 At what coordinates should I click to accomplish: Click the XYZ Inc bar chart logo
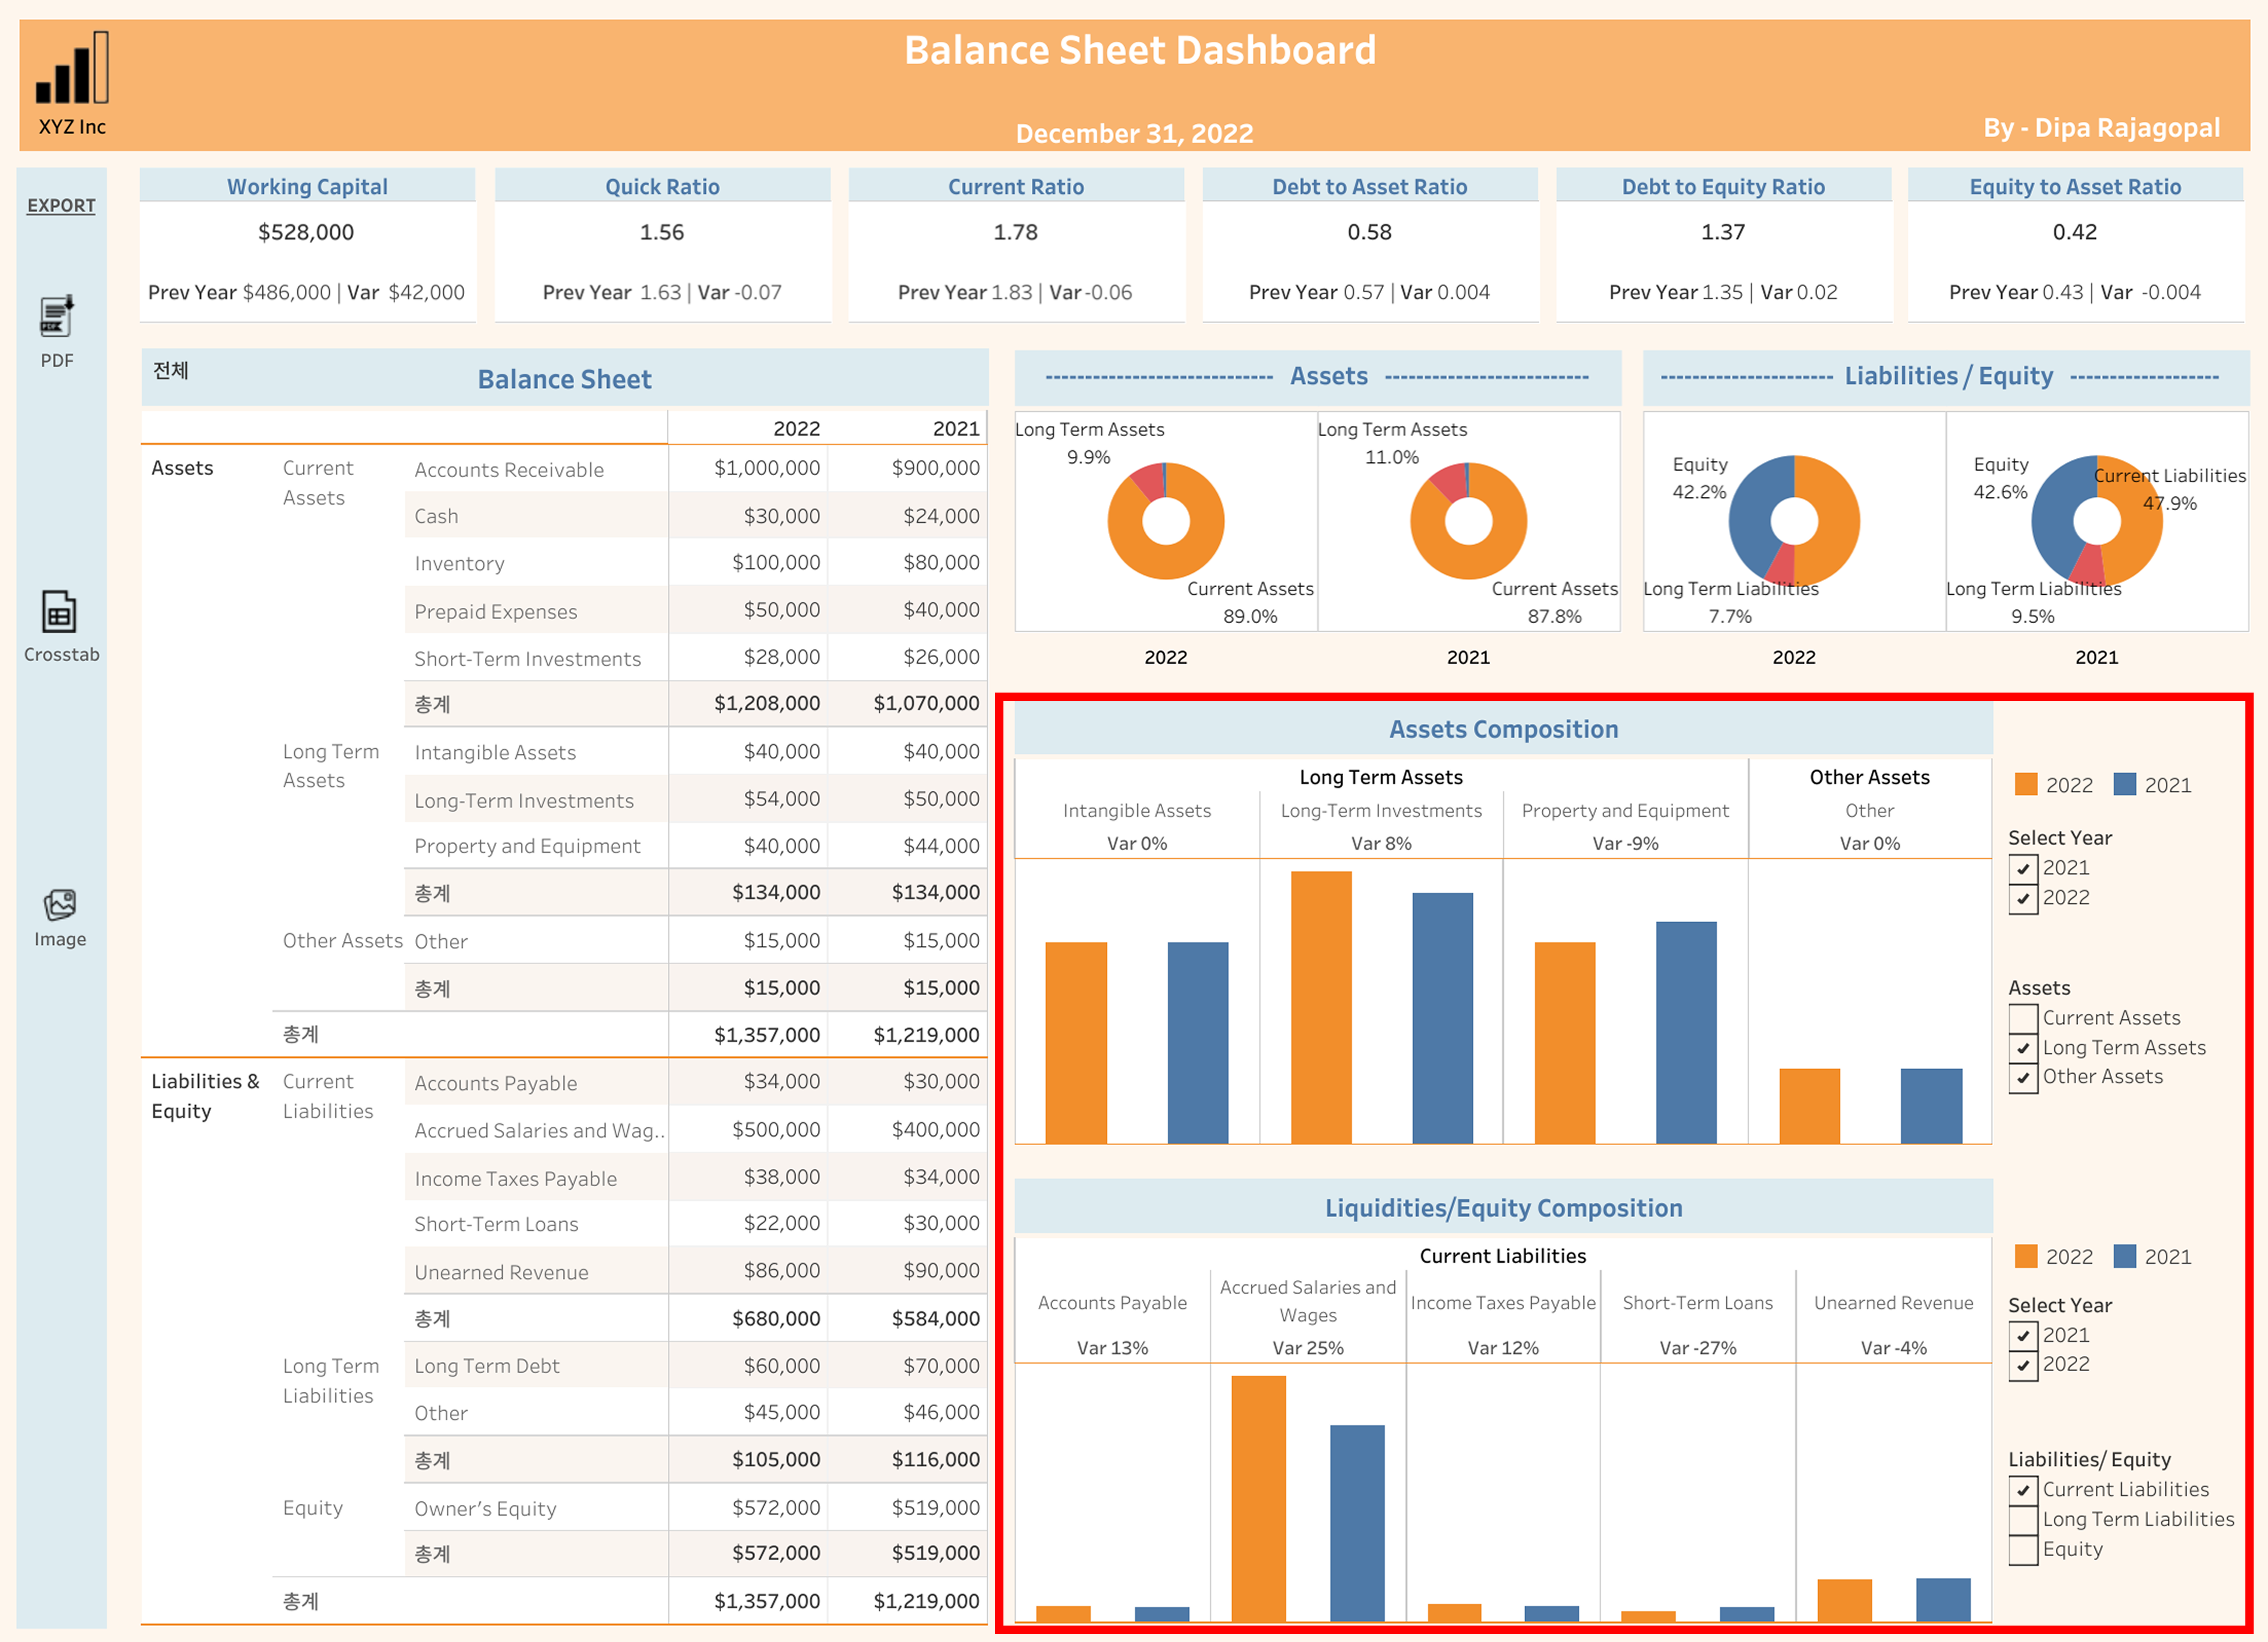(x=72, y=68)
